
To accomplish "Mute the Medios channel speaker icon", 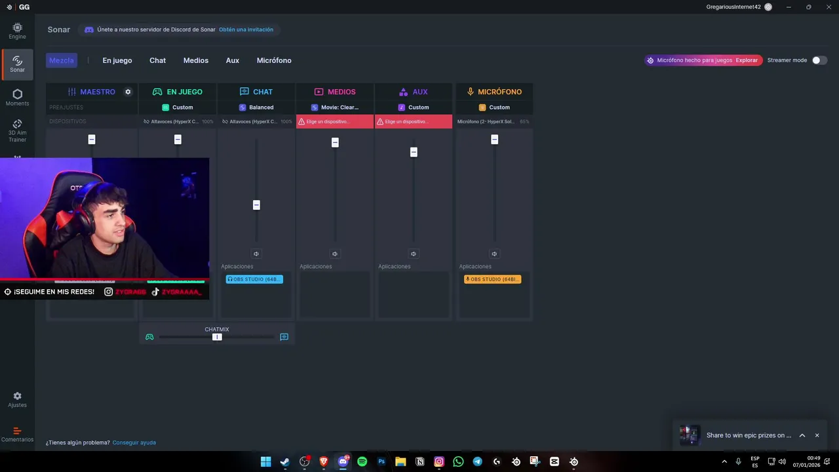I will 335,254.
